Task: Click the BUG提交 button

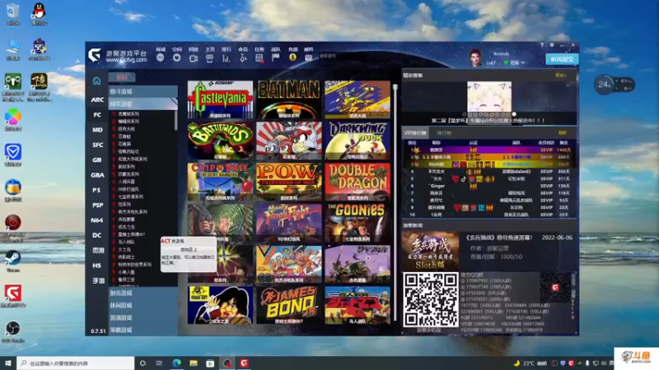Action: (x=562, y=59)
